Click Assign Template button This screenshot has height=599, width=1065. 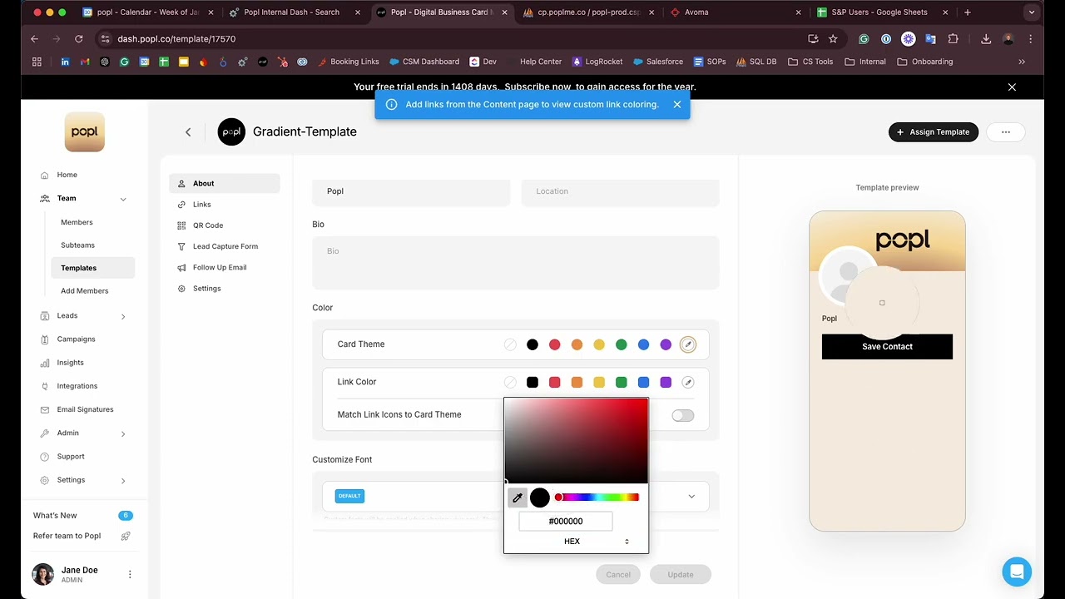(934, 132)
